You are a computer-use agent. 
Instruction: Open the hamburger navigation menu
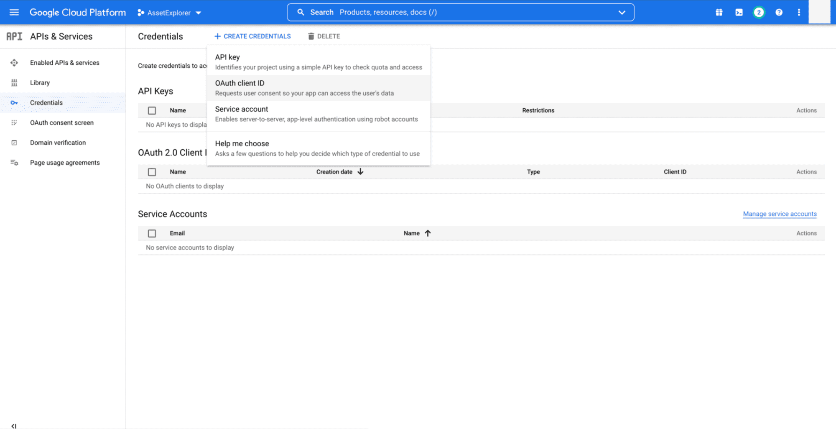coord(14,13)
